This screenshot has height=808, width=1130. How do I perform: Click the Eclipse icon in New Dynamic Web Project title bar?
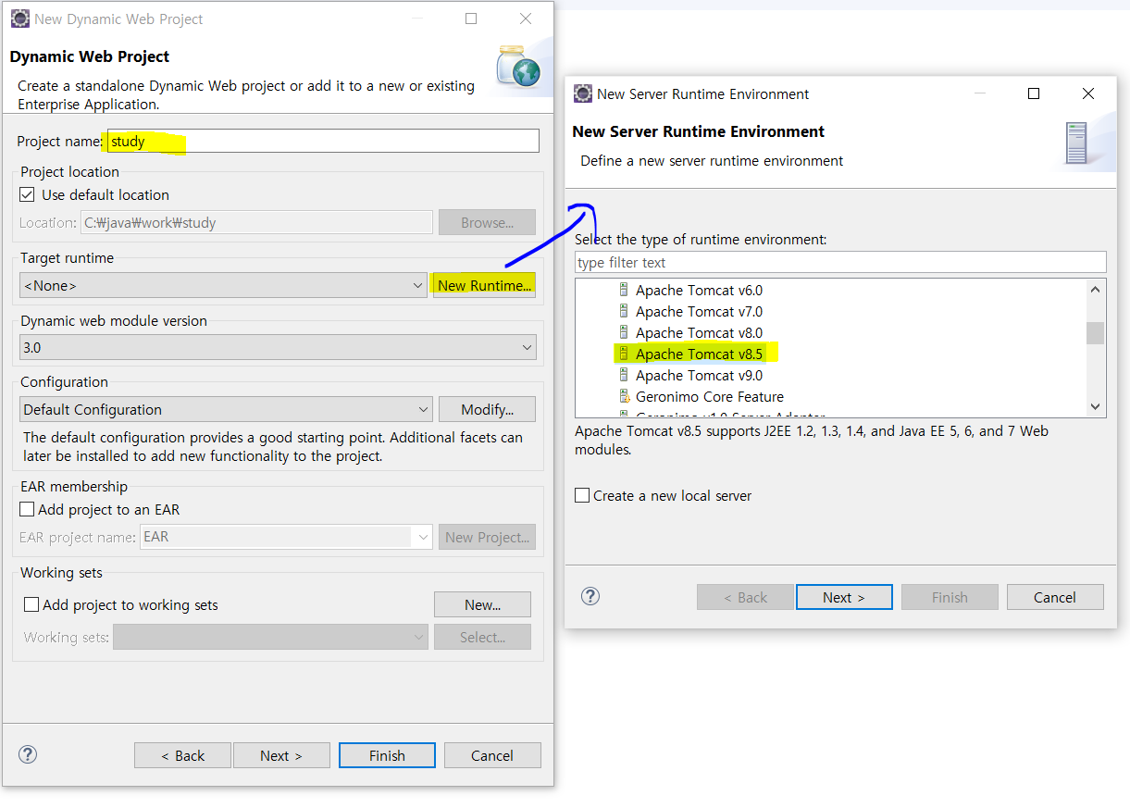19,19
